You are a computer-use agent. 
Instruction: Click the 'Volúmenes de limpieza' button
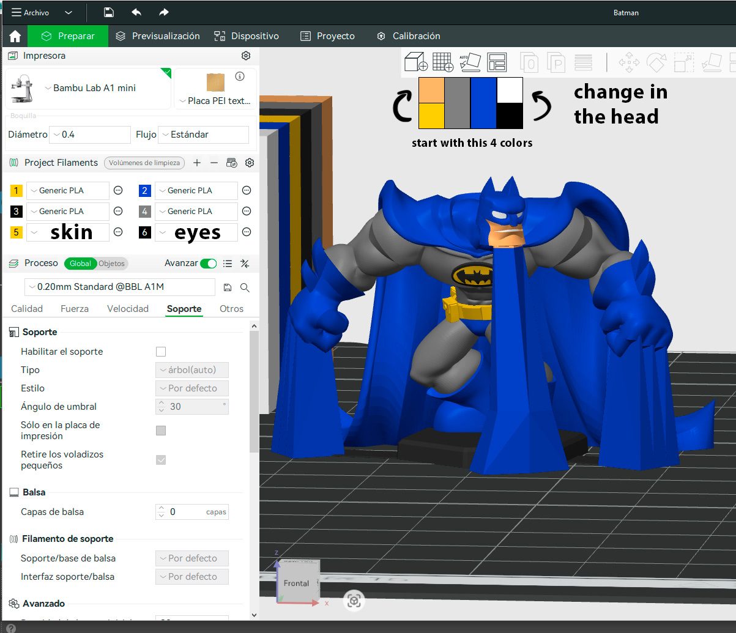click(144, 163)
